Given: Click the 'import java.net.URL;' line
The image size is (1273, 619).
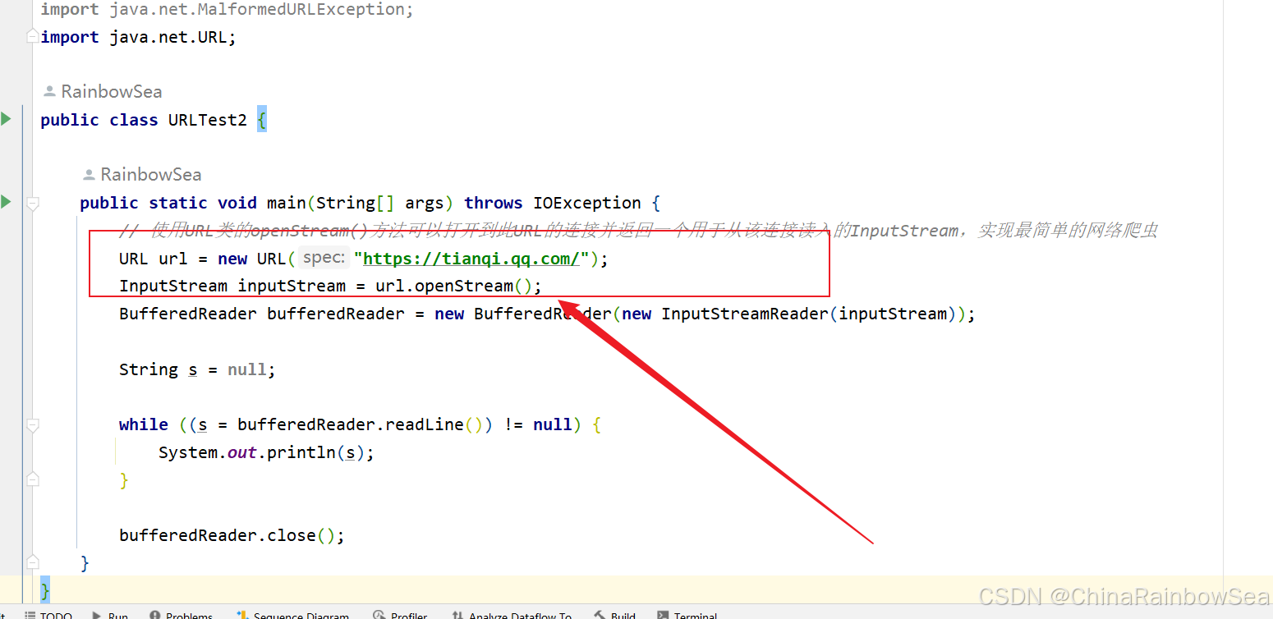Looking at the screenshot, I should click(139, 37).
